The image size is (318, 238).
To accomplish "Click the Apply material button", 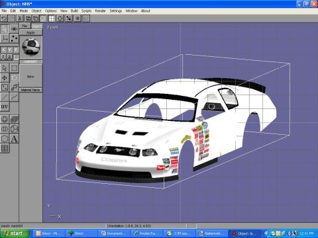I will click(30, 32).
